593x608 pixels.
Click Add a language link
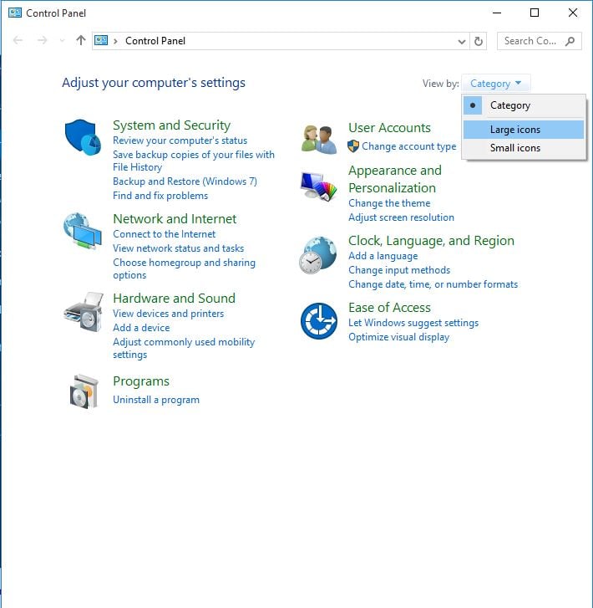click(x=383, y=256)
